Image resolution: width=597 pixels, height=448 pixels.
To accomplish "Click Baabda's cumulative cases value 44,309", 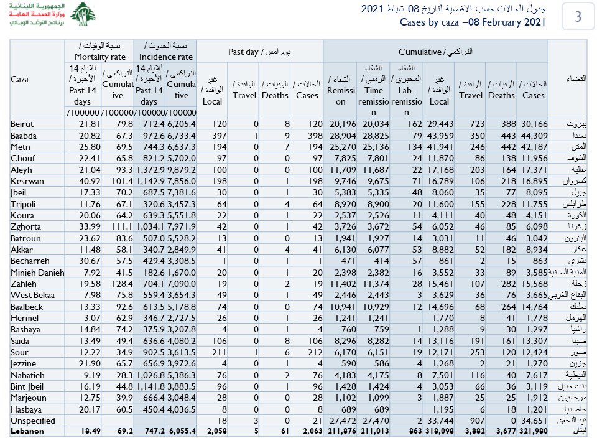I will click(534, 135).
